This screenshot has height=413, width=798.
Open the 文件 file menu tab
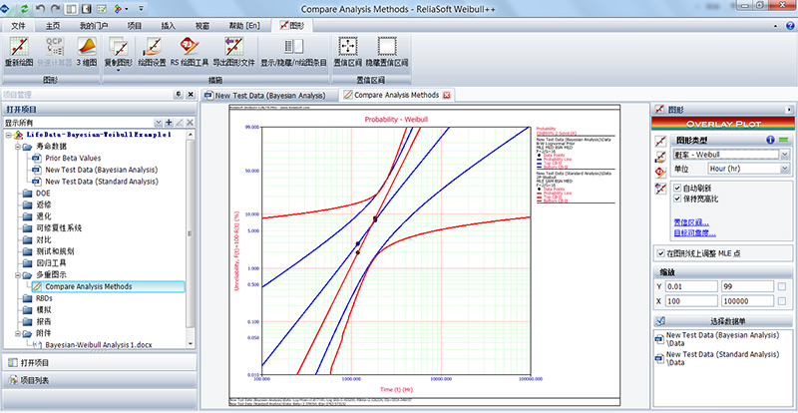(x=18, y=26)
